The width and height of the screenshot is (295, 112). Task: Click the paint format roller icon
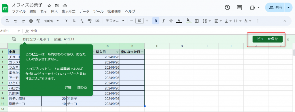pos(38,21)
